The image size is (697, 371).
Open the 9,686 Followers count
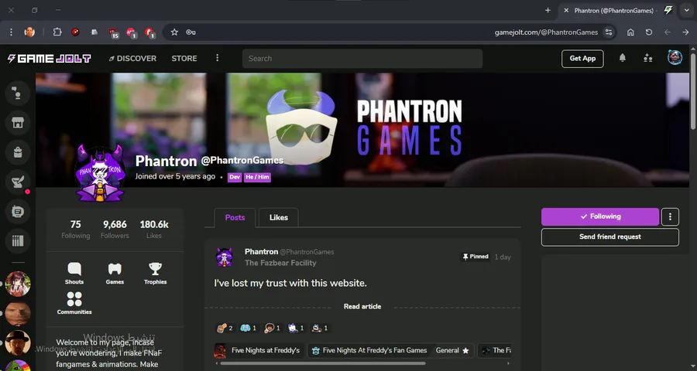115,229
